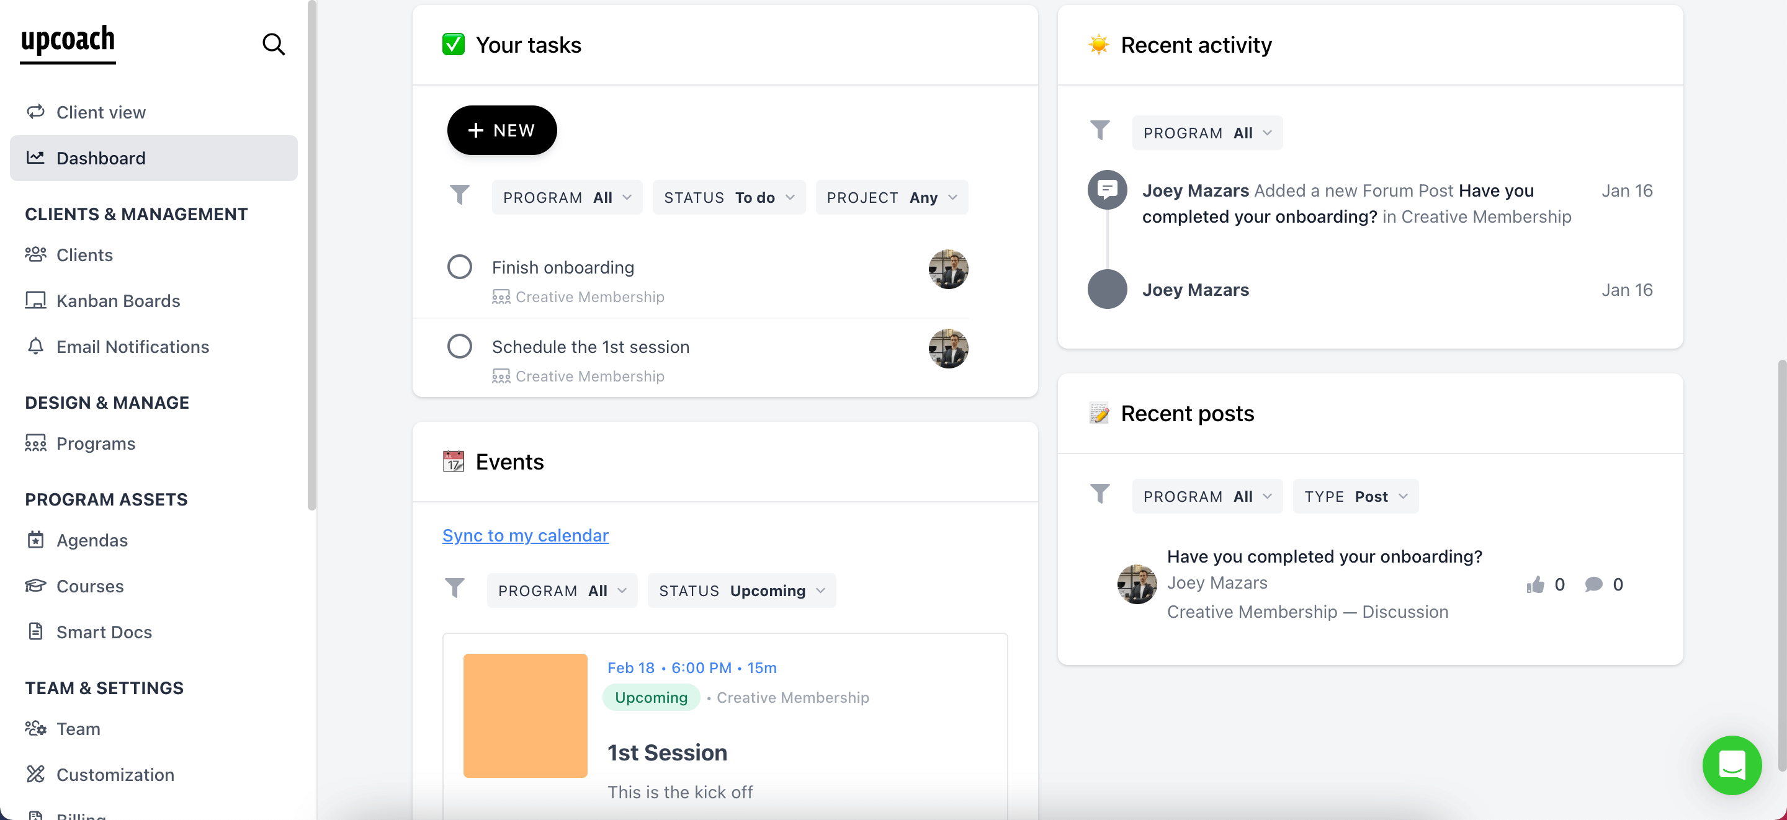
Task: Click the filter funnel in Recent activity
Action: 1100,130
